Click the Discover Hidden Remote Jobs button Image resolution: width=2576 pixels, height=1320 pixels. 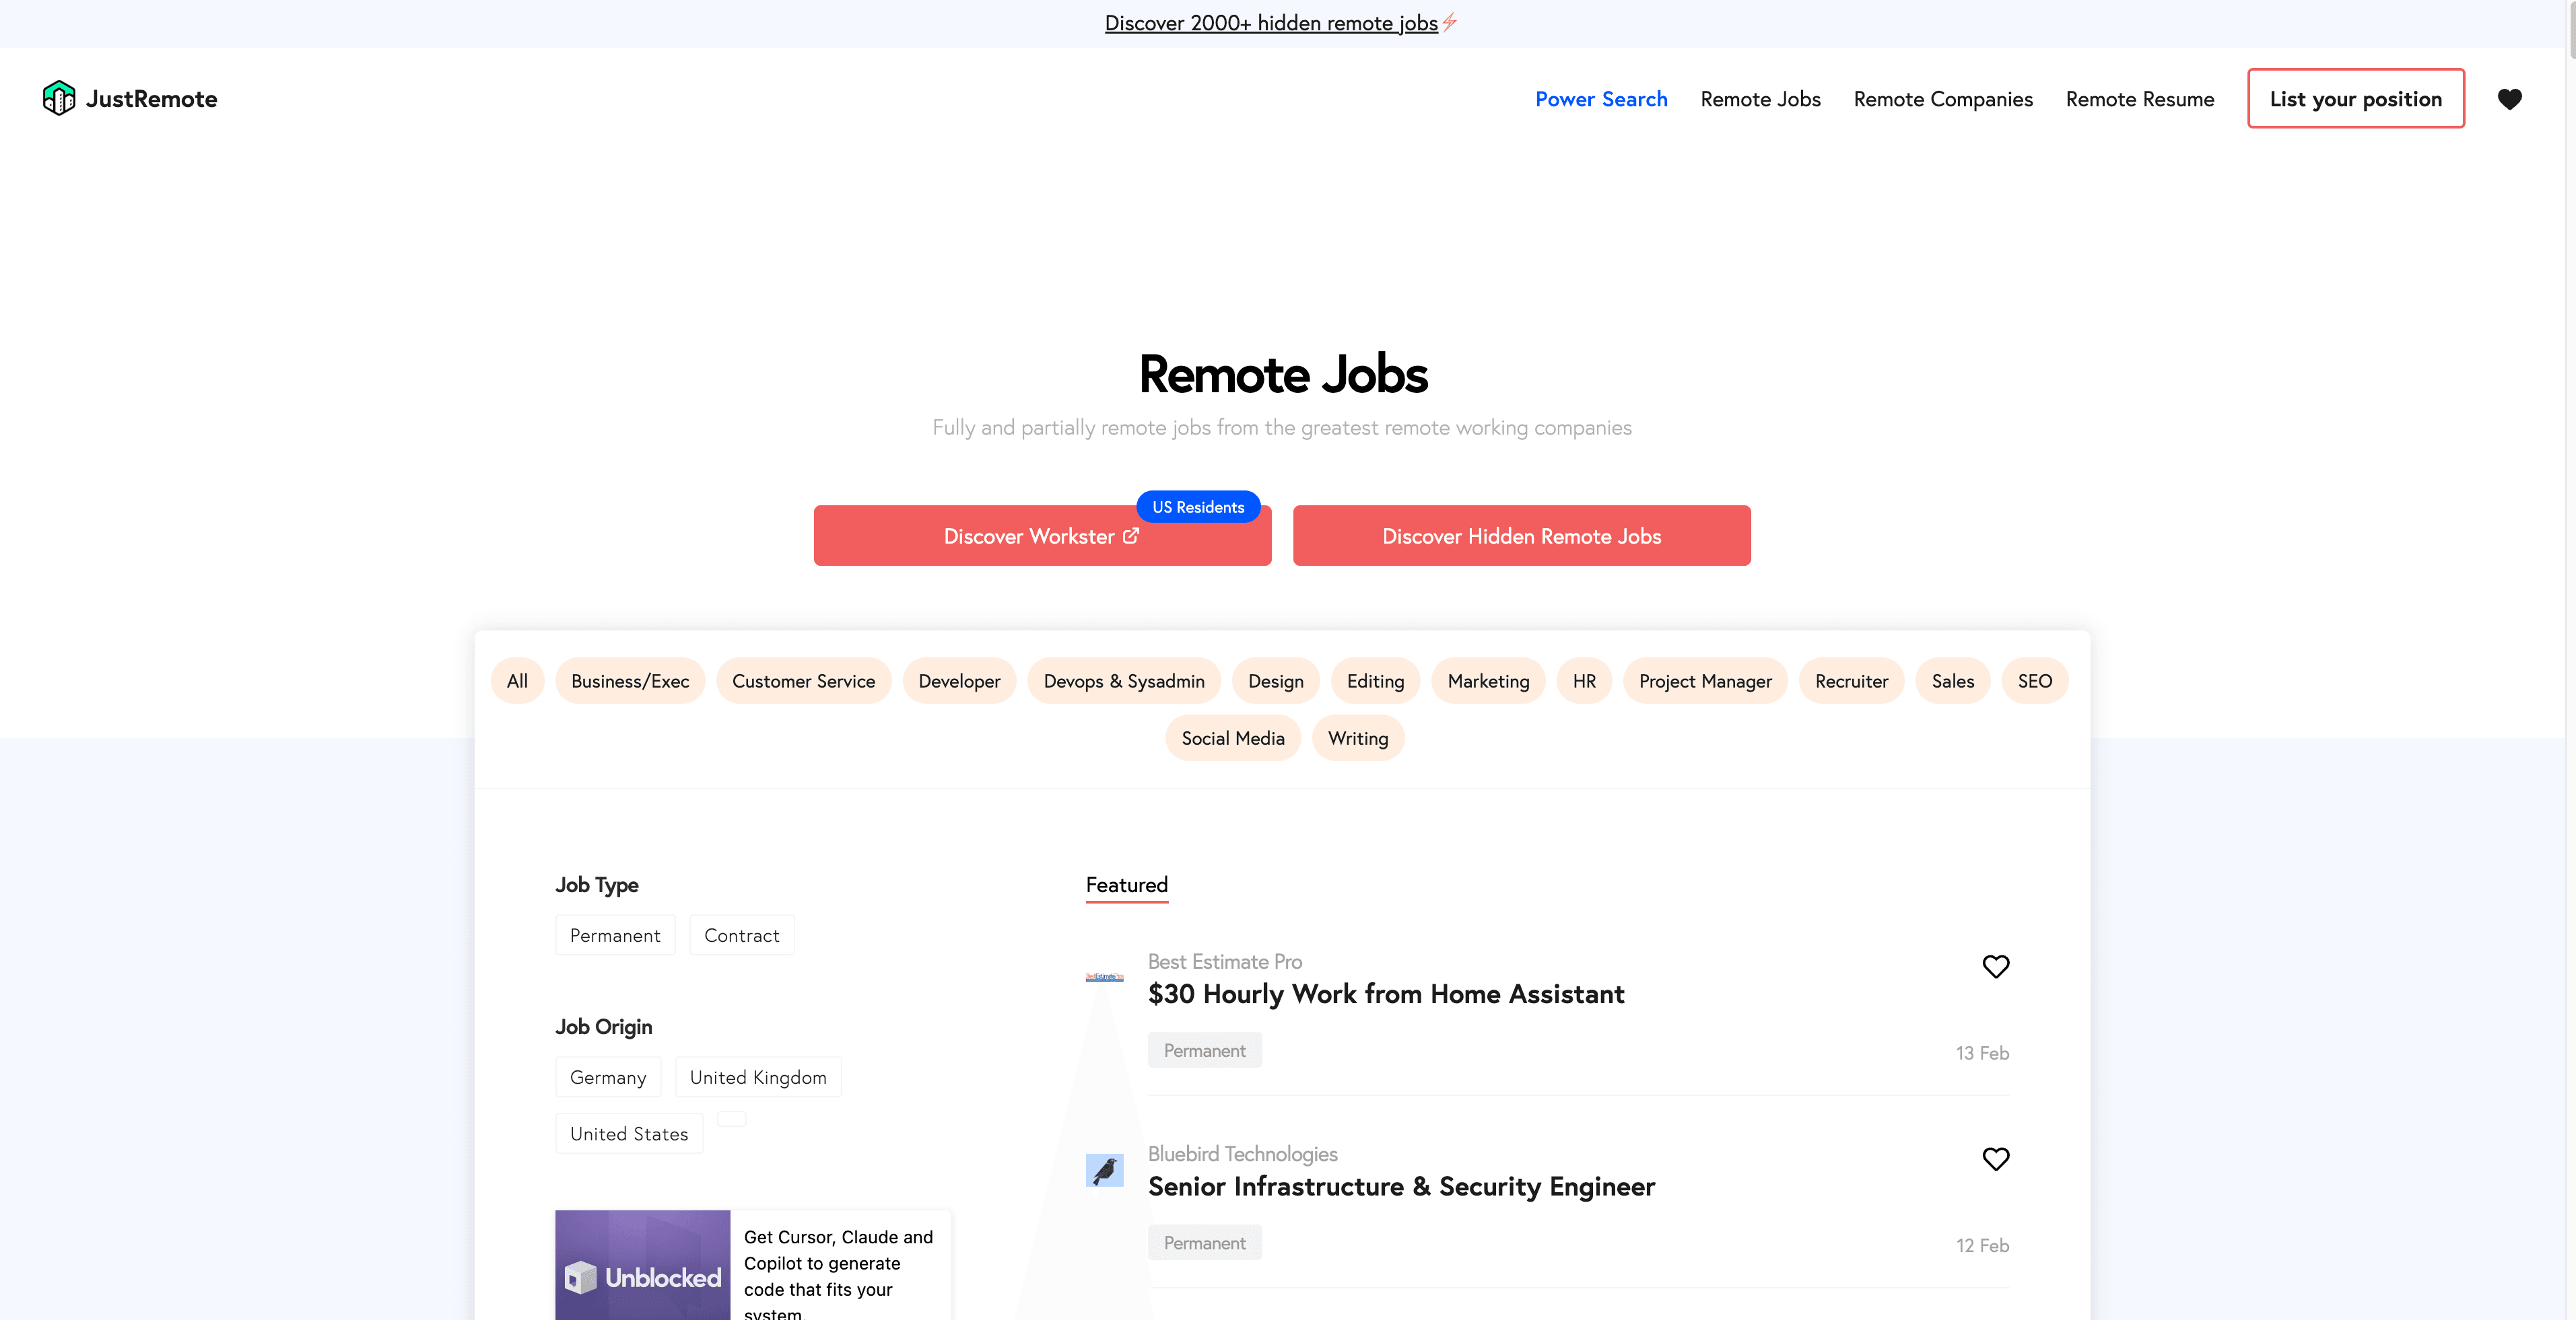pyautogui.click(x=1521, y=536)
